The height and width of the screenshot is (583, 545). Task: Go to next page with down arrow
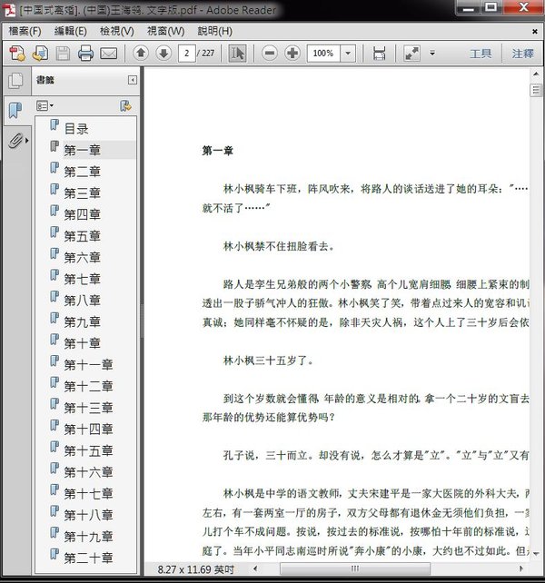(x=163, y=54)
